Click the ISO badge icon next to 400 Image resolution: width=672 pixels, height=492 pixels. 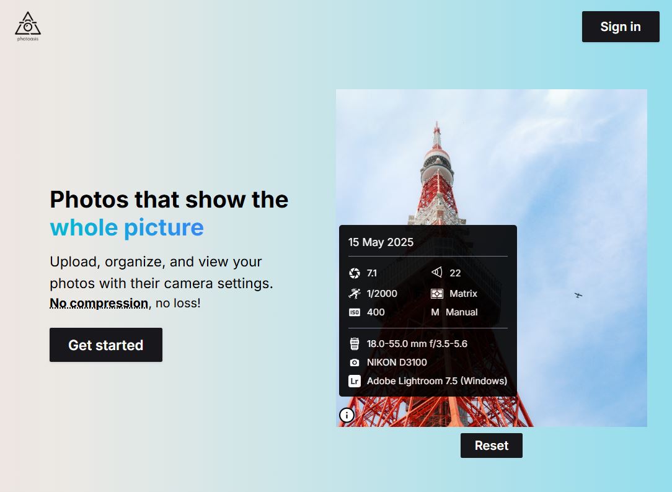[x=353, y=312]
